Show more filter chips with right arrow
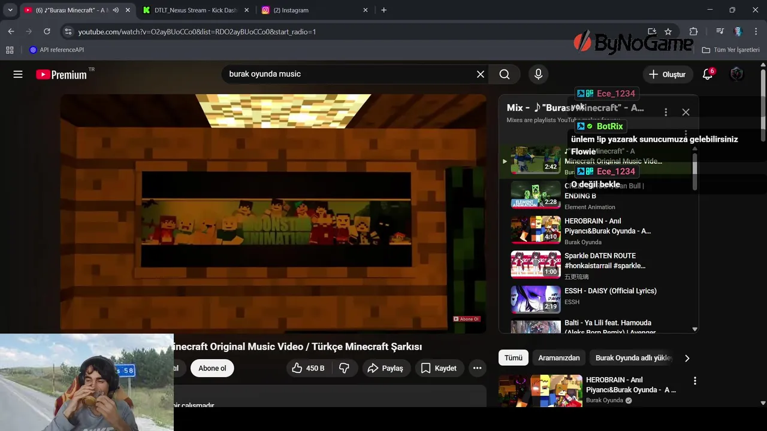 (x=687, y=358)
